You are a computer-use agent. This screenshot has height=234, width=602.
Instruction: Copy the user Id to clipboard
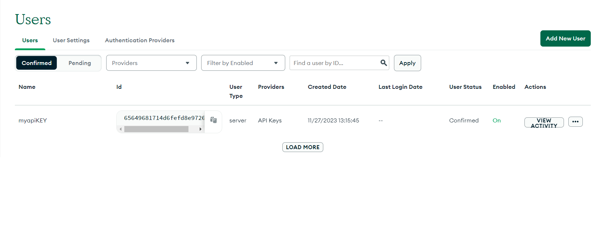click(213, 120)
